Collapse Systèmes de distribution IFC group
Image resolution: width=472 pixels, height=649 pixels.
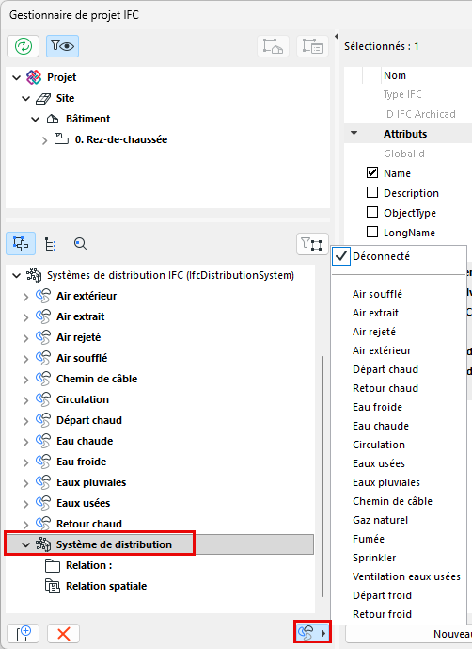tap(17, 275)
